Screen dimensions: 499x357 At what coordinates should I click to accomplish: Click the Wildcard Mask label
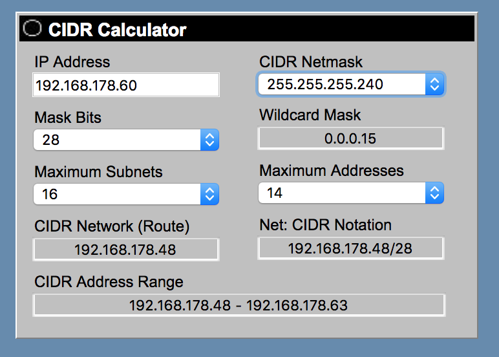tap(310, 115)
